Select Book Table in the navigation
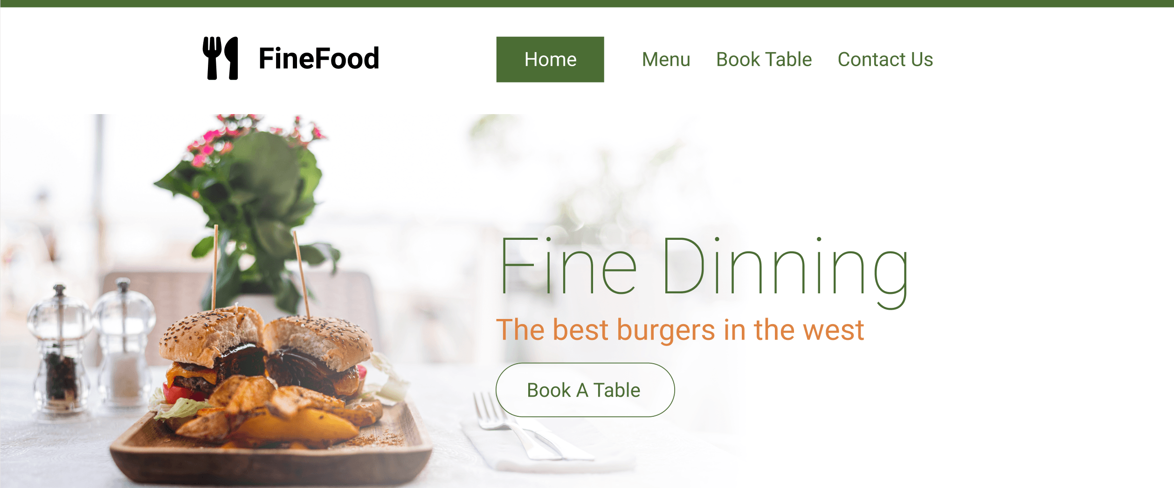The width and height of the screenshot is (1174, 488). tap(764, 60)
